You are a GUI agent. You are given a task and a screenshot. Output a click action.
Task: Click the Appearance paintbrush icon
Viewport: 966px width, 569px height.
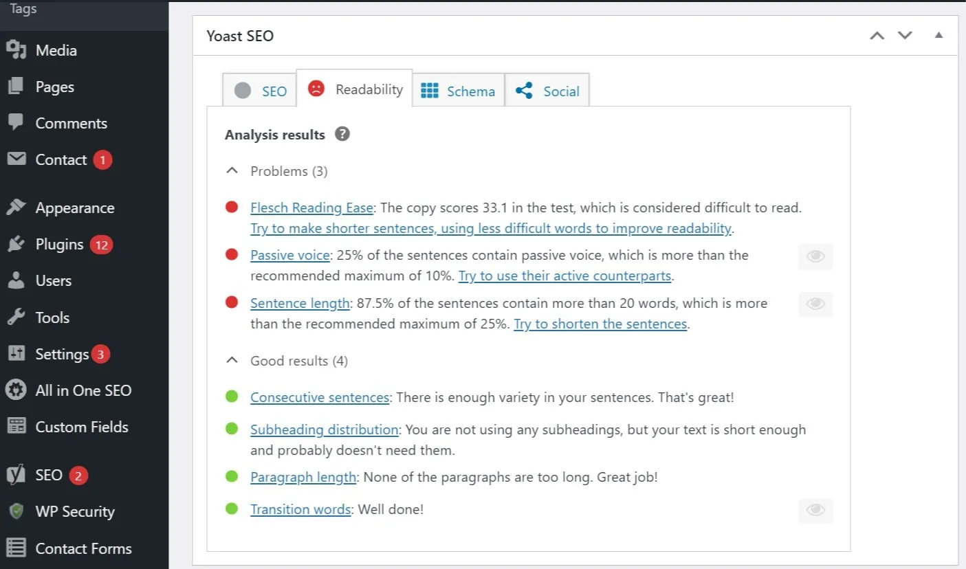pos(16,208)
